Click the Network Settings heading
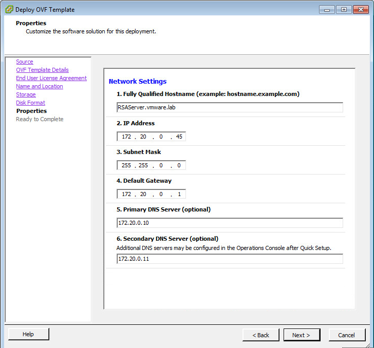 (138, 82)
